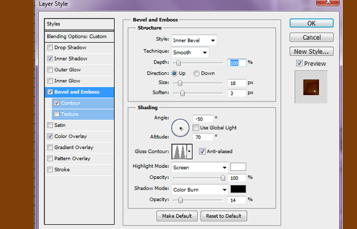Open the Style dropdown showing Inner Bevel
357x229 pixels.
[194, 40]
